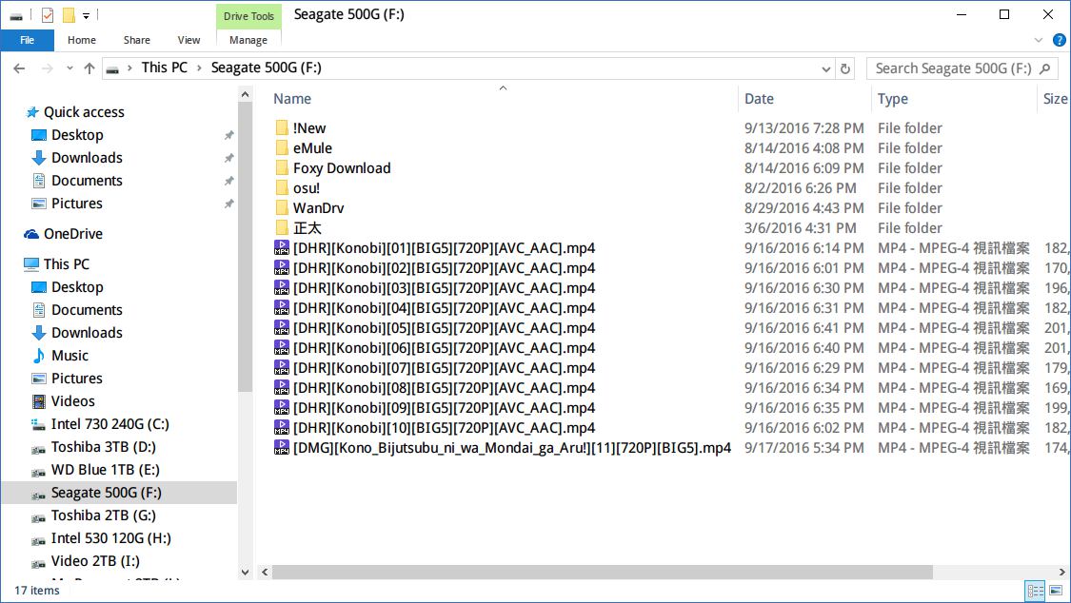This screenshot has height=603, width=1071.
Task: Open the Intel 730 240G (C:) drive
Action: tap(110, 424)
